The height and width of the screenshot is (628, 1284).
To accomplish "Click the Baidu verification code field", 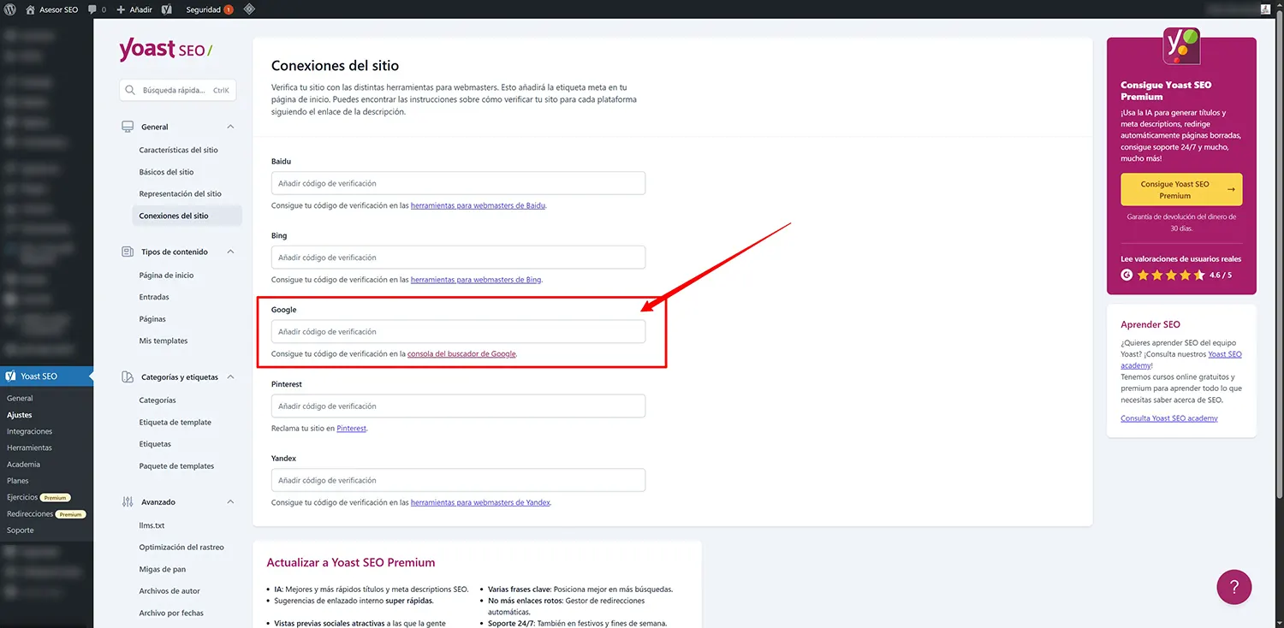I will tap(458, 182).
